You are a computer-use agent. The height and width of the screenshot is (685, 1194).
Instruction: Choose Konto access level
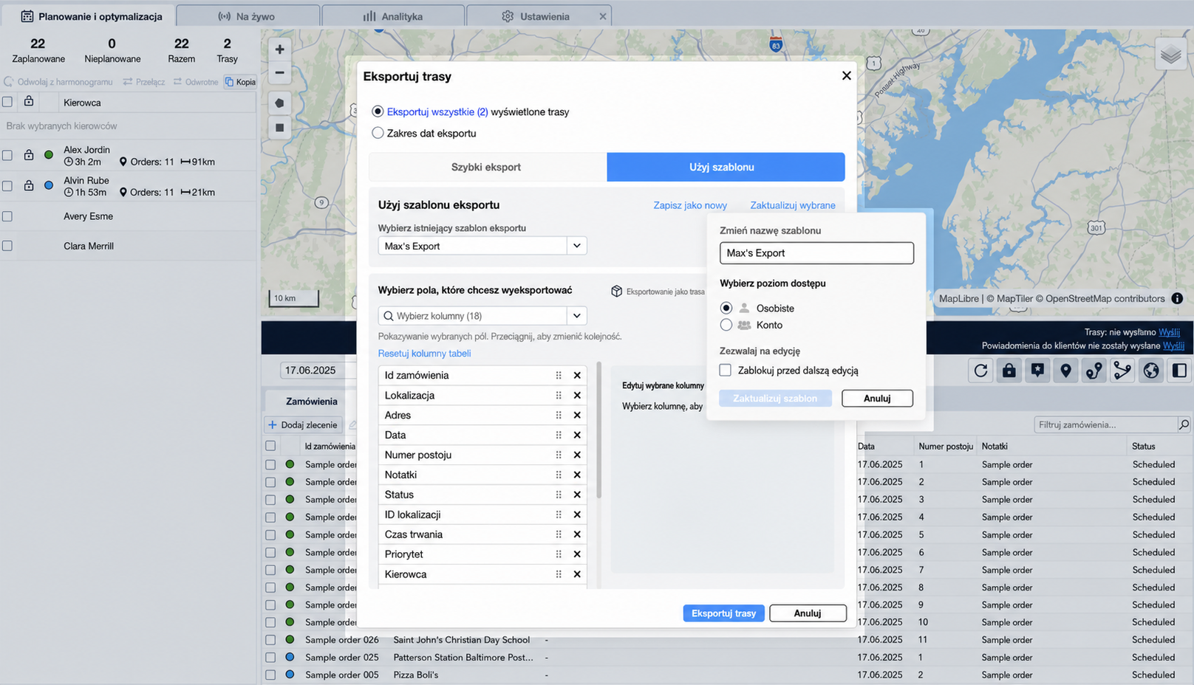[726, 325]
